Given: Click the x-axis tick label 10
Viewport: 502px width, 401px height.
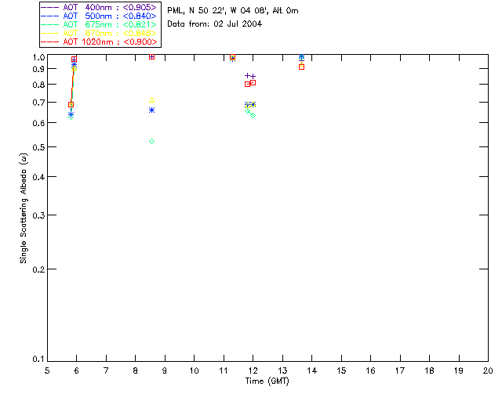Looking at the screenshot, I should click(x=194, y=370).
